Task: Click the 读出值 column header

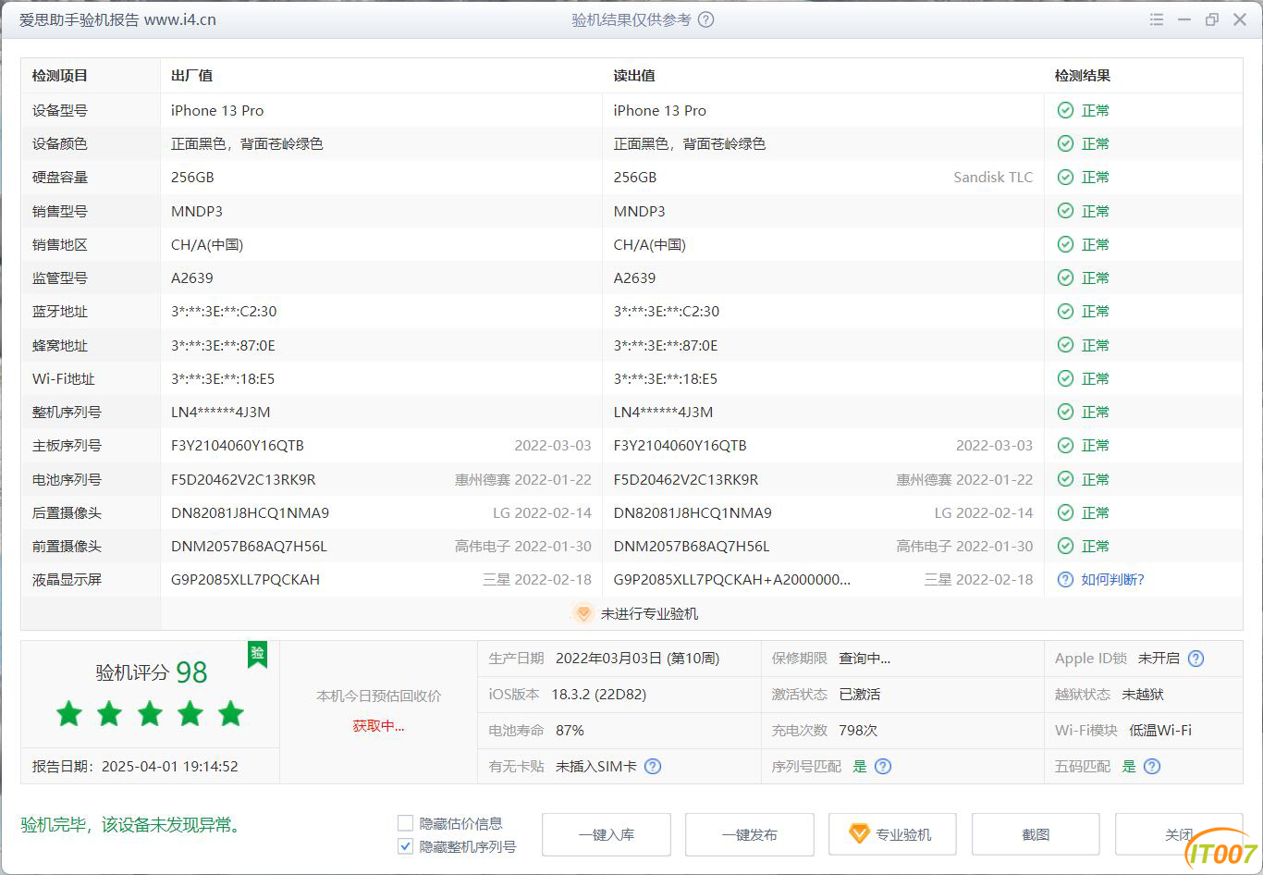Action: pos(634,76)
